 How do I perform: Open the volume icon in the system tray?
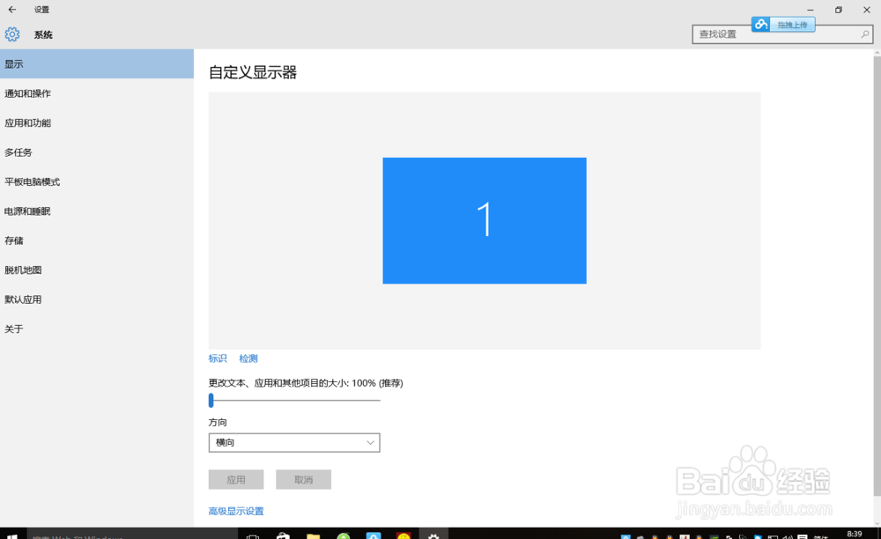click(787, 535)
